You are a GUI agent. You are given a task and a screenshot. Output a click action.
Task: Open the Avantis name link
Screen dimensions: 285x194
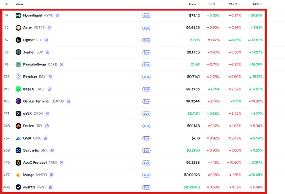pyautogui.click(x=29, y=187)
